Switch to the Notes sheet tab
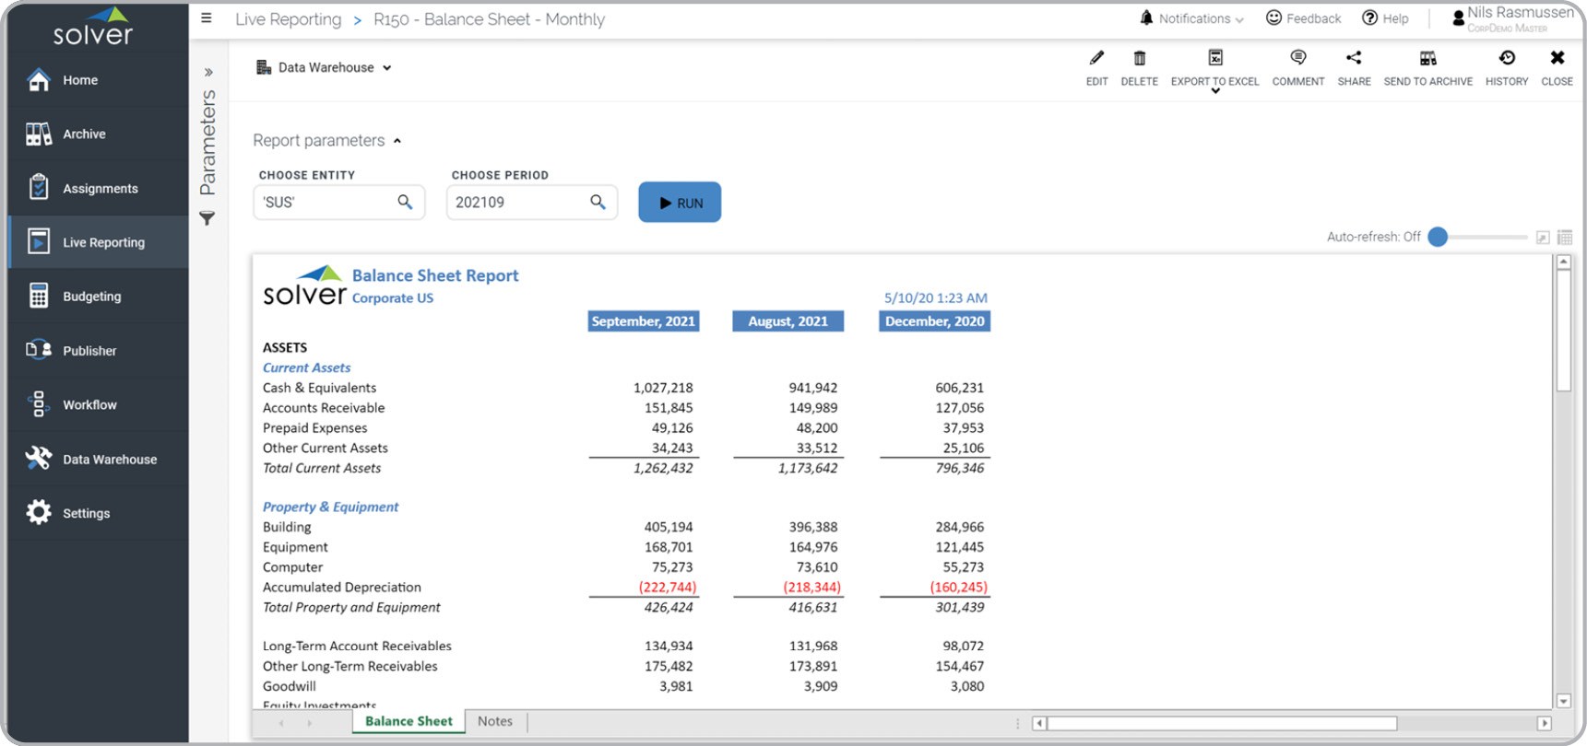Image resolution: width=1587 pixels, height=746 pixels. (x=495, y=721)
